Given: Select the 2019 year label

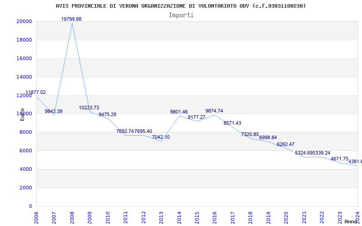Looking at the screenshot, I should tap(268, 217).
